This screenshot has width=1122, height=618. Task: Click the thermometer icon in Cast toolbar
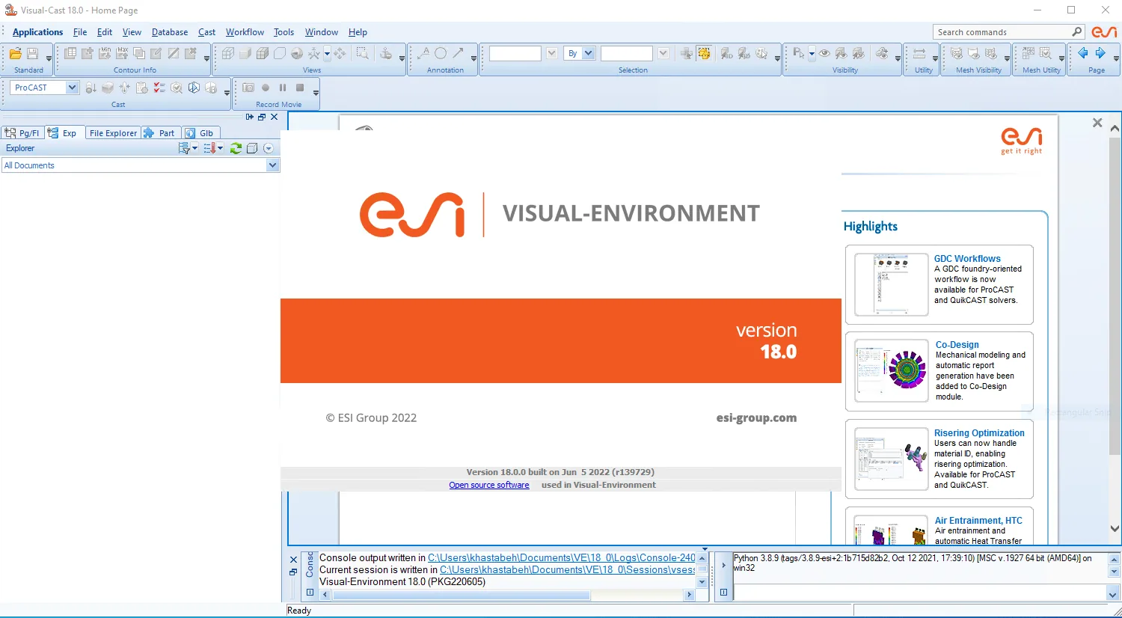(x=125, y=88)
